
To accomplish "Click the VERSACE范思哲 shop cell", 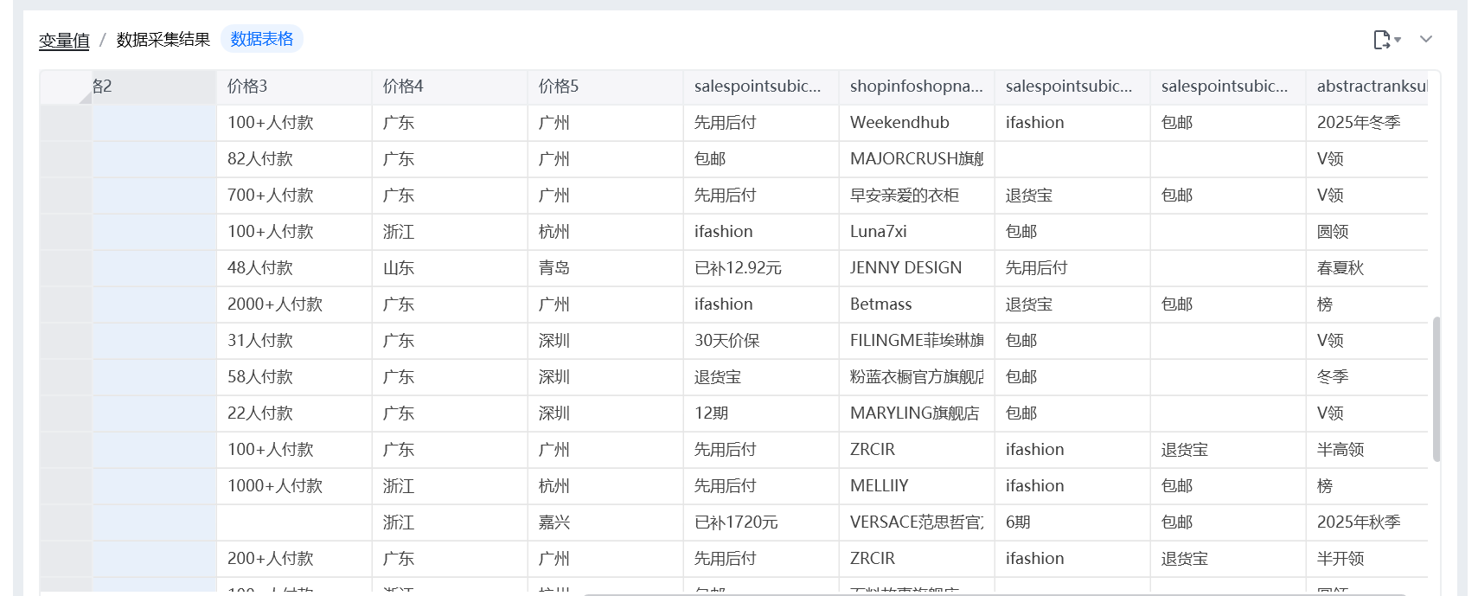I will coord(917,522).
